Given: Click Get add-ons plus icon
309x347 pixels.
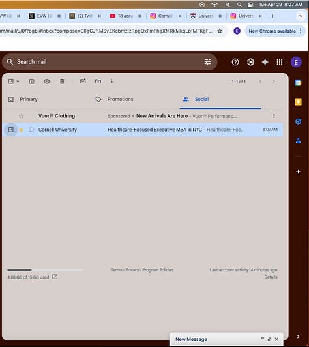Looking at the screenshot, I should click(x=298, y=172).
